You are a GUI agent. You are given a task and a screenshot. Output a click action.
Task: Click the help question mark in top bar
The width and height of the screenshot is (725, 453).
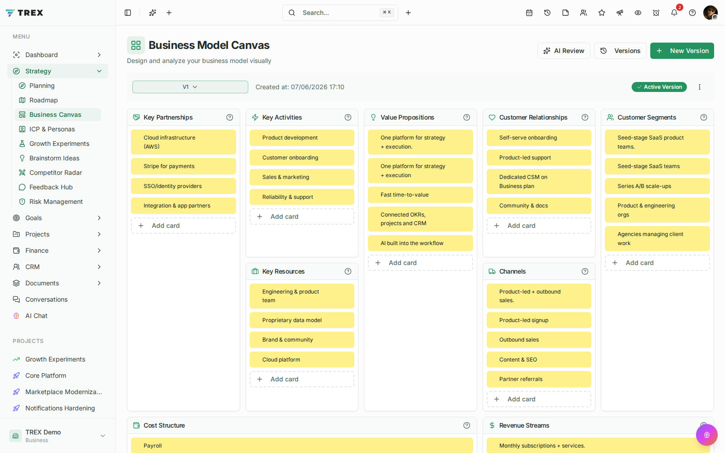click(692, 13)
